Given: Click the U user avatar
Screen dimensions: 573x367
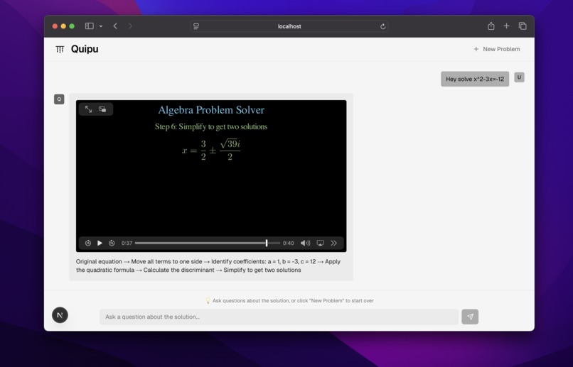Looking at the screenshot, I should [x=519, y=77].
